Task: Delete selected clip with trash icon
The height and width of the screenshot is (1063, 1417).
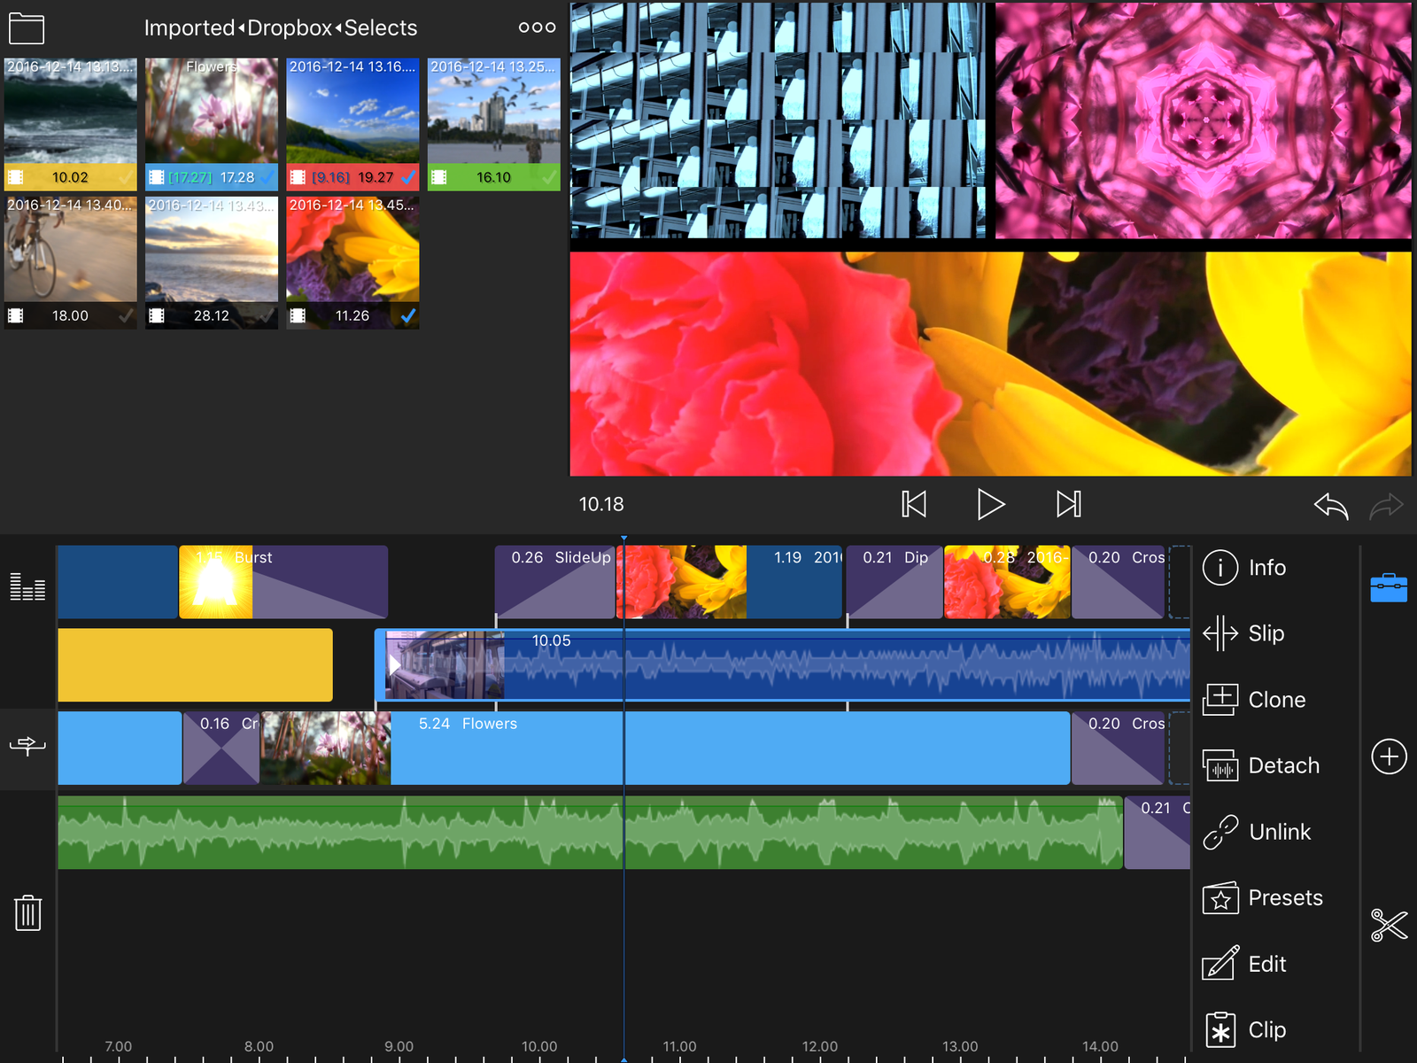Action: pos(27,912)
